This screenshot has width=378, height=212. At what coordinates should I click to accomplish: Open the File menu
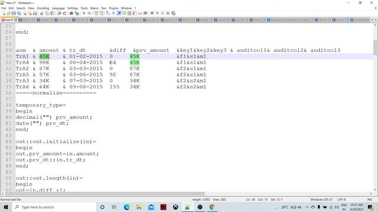pos(4,8)
